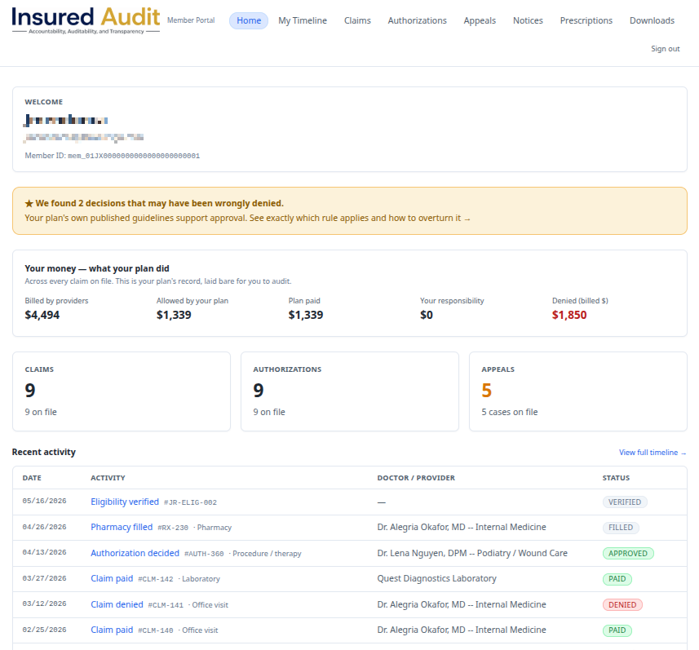Go to My Timeline
699x650 pixels.
pos(303,20)
